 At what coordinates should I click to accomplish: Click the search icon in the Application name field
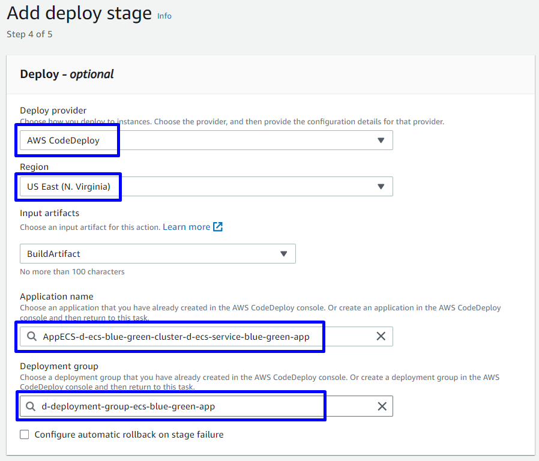(32, 337)
